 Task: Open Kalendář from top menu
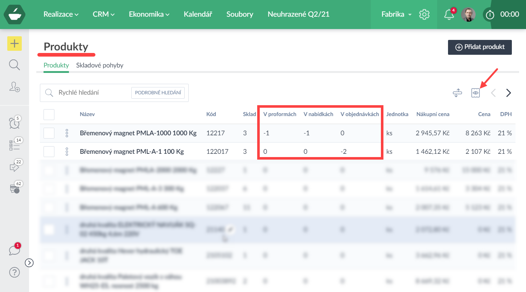click(x=198, y=15)
